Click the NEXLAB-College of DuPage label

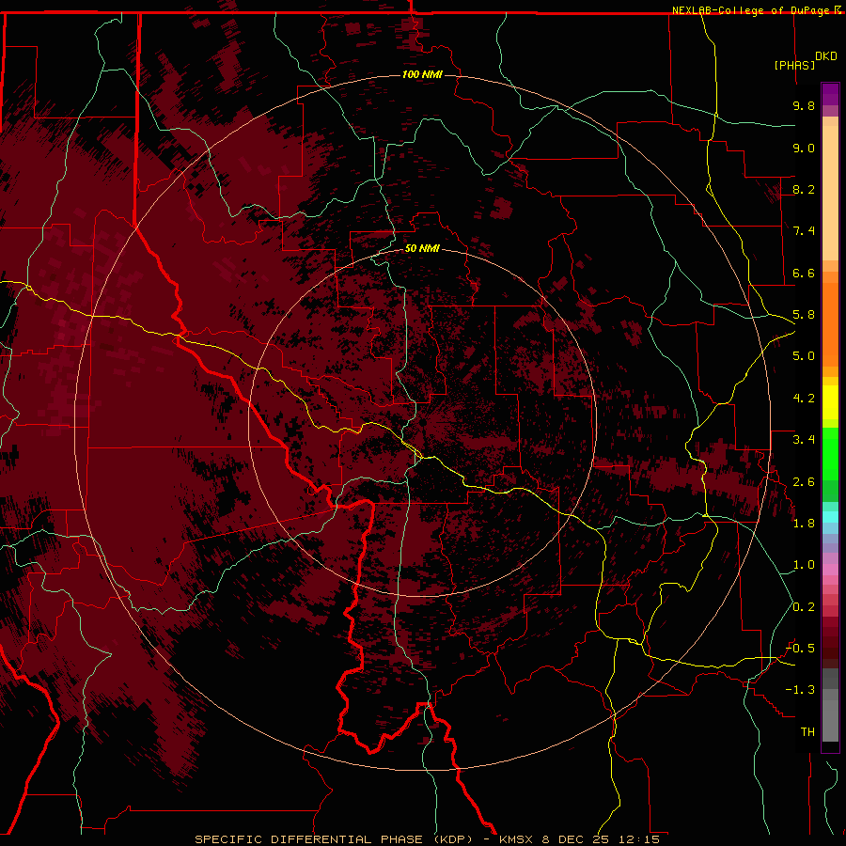coord(752,10)
